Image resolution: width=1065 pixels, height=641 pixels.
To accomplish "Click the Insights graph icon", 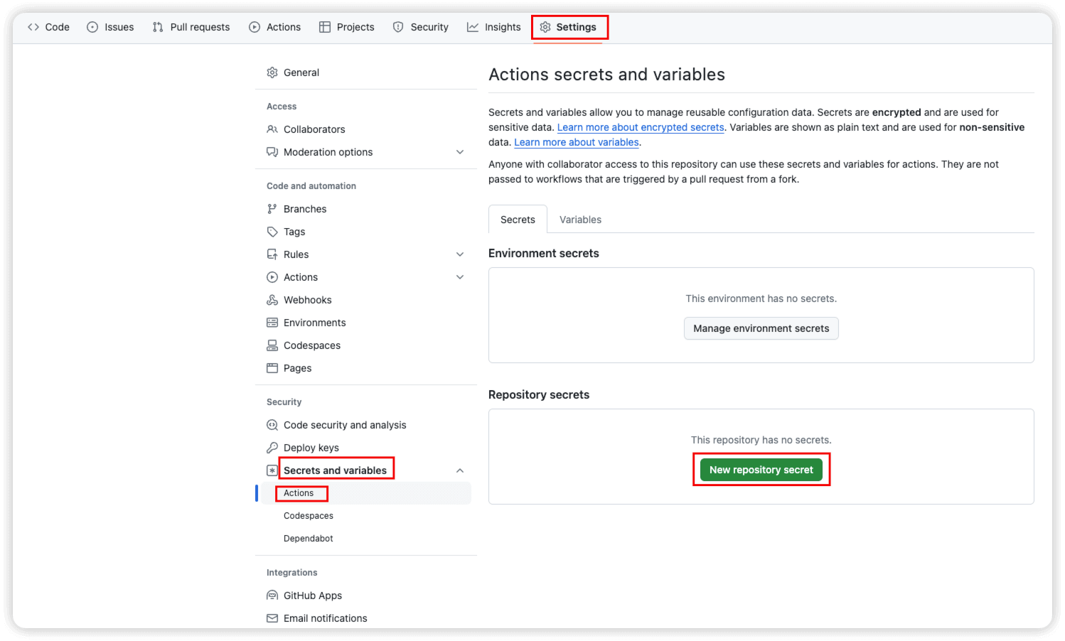I will (x=473, y=27).
